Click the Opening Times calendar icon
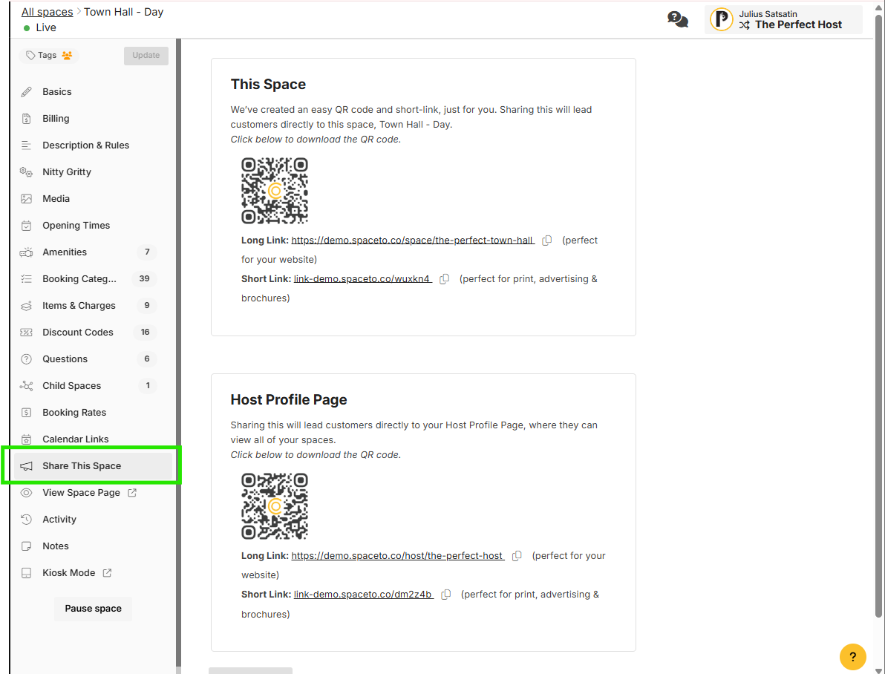Viewport: 885px width, 674px height. coord(27,226)
